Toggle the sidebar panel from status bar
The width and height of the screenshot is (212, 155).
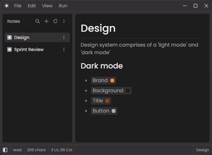click(5, 150)
